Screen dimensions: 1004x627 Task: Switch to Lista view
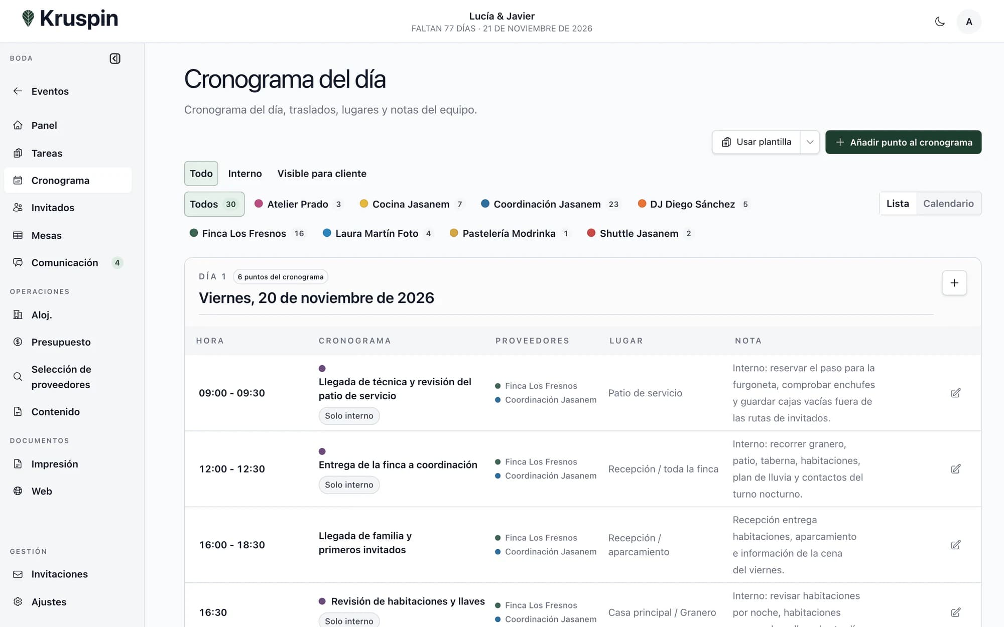(898, 204)
